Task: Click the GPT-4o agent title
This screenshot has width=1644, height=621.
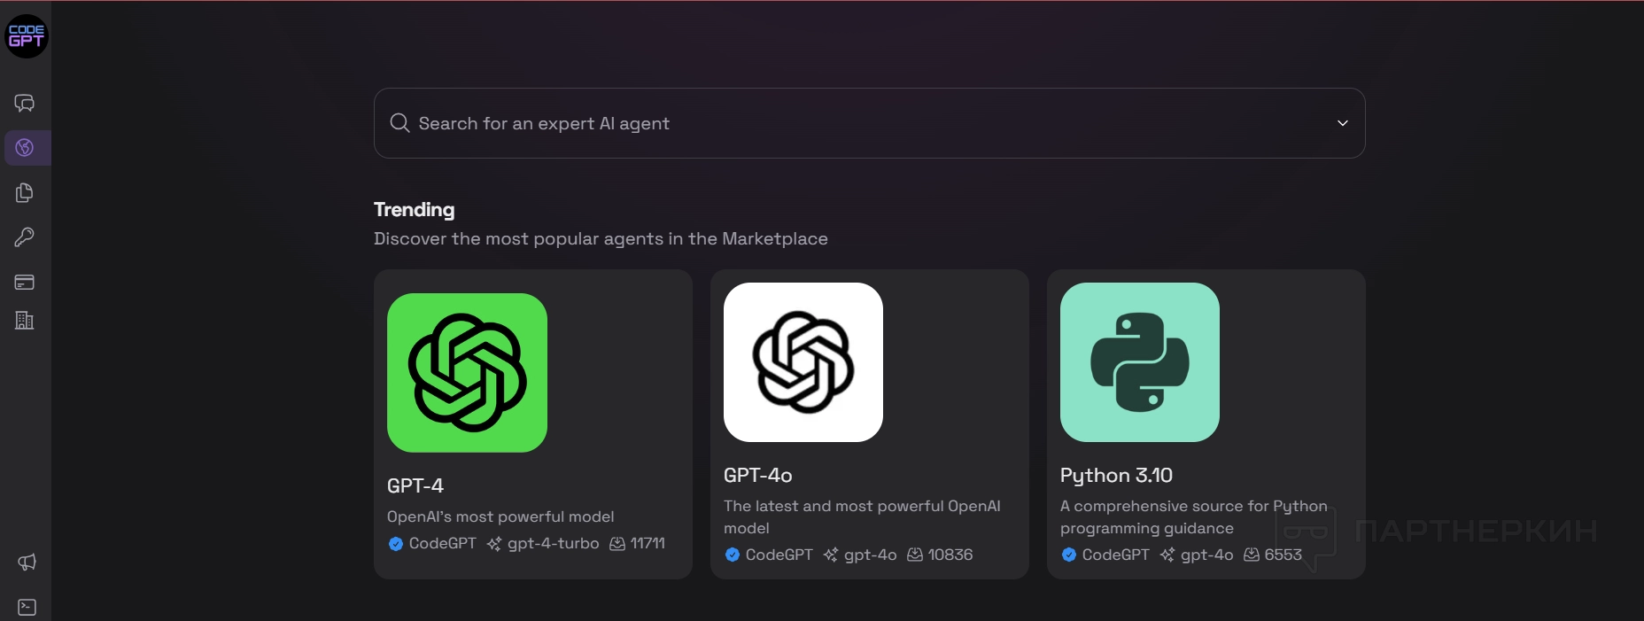Action: click(758, 475)
